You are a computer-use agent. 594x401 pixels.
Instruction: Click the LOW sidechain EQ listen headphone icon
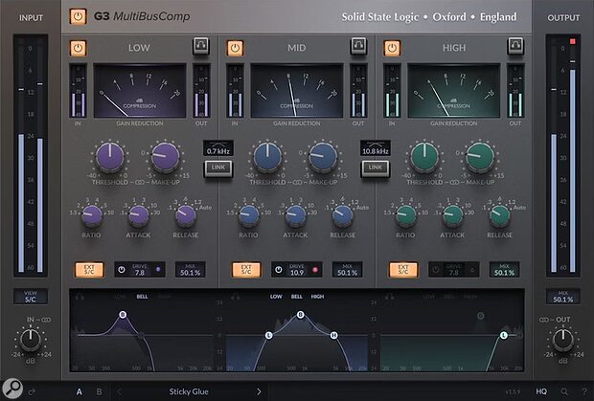[80, 297]
